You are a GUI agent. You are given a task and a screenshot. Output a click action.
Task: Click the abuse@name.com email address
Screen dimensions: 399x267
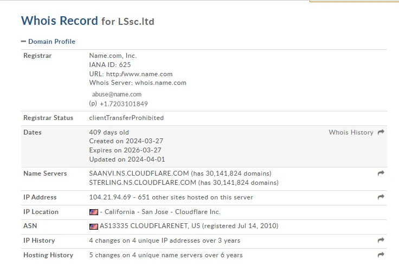coord(117,94)
